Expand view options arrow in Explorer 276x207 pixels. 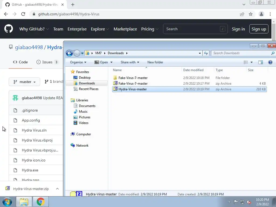pyautogui.click(x=251, y=62)
